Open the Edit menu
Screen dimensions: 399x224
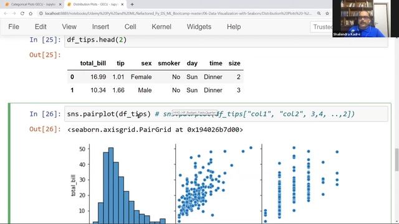pyautogui.click(x=41, y=27)
